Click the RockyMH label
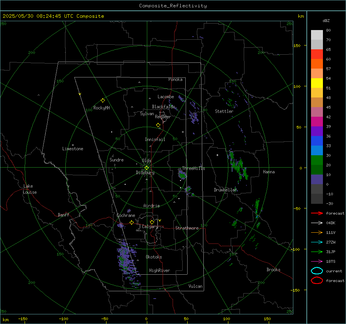 [101, 108]
